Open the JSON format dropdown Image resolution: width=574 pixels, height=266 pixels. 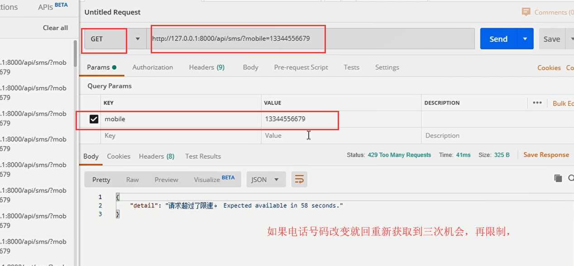(x=266, y=180)
